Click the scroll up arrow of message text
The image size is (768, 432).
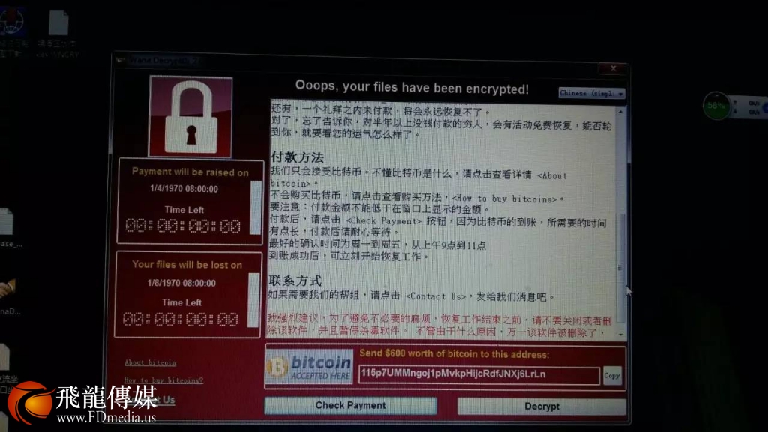[620, 112]
